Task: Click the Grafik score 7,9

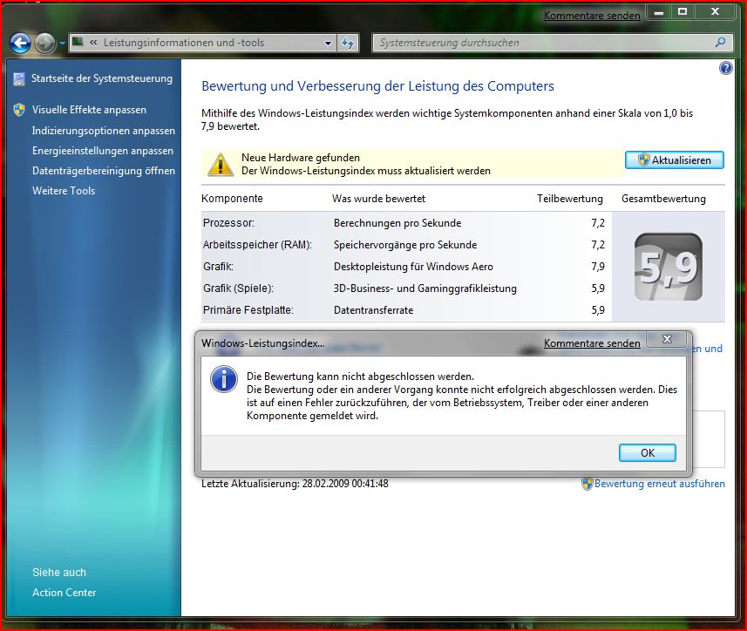Action: tap(598, 267)
